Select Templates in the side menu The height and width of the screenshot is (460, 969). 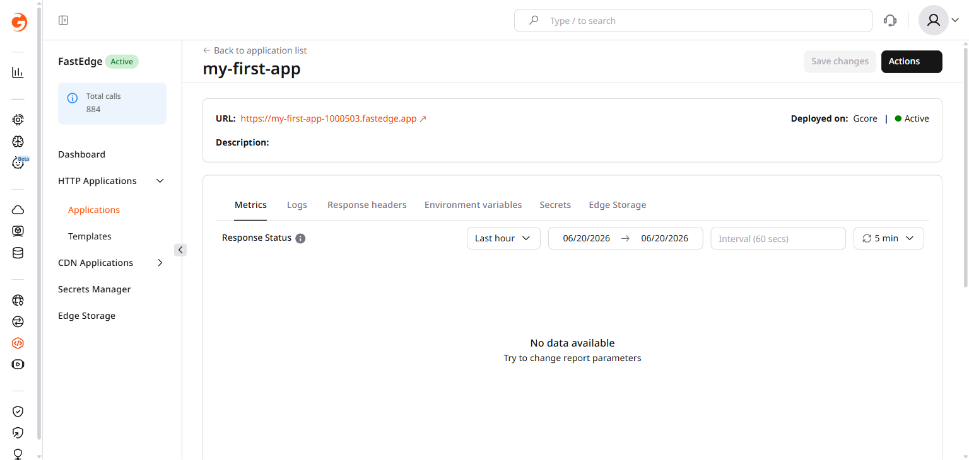point(90,236)
